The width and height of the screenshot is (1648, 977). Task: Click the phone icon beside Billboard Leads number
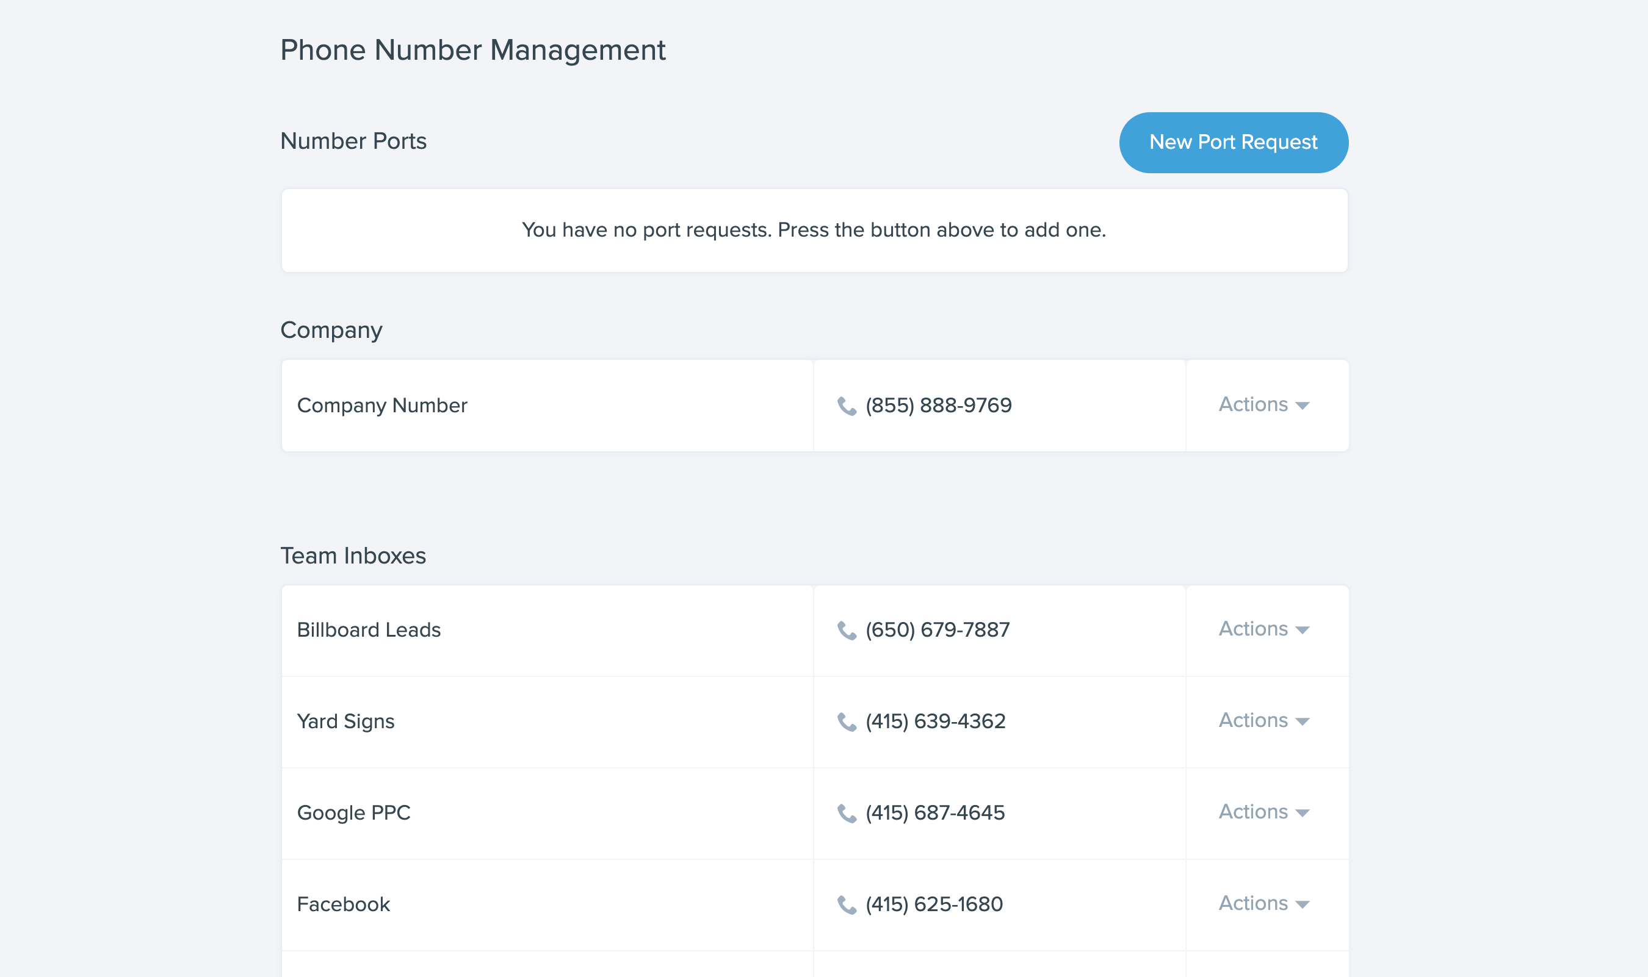[848, 629]
